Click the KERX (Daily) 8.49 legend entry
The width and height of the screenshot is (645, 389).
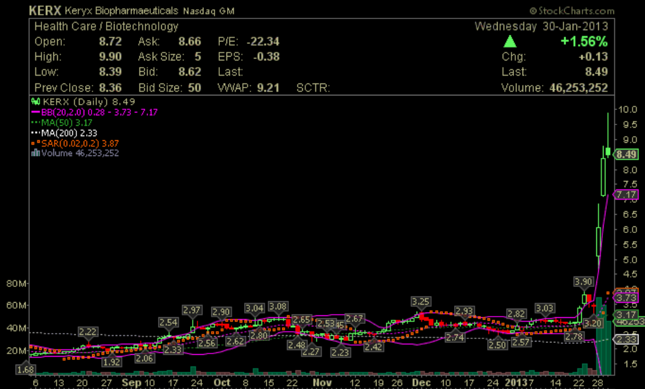click(84, 101)
